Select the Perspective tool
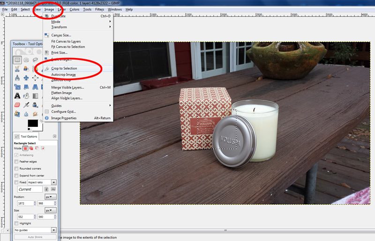 coord(35,87)
